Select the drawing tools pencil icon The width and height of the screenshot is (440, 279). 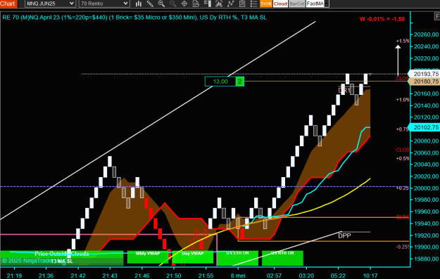click(x=150, y=4)
